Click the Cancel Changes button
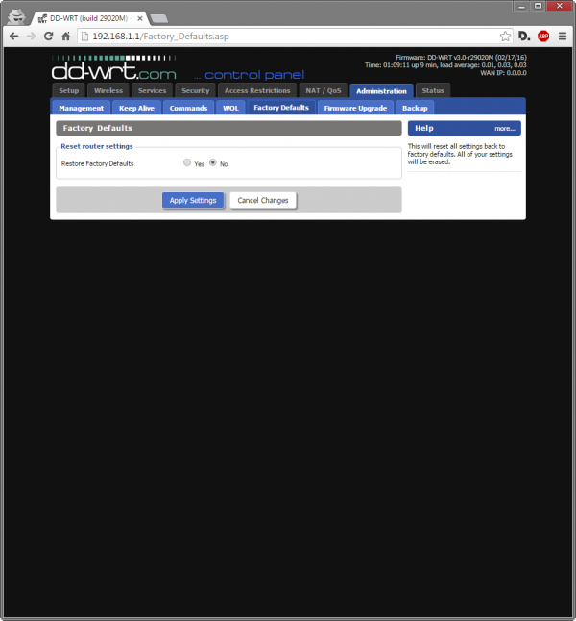 (262, 200)
